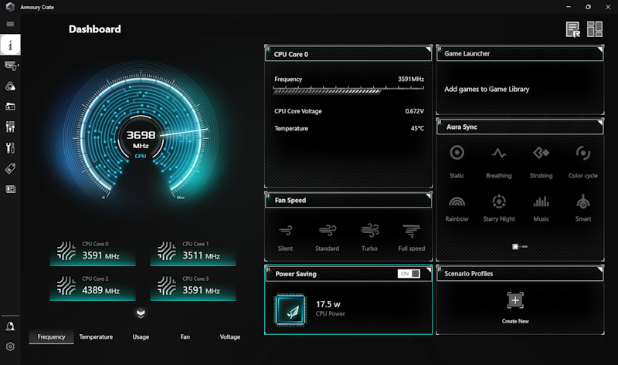Switch to the Fan tab
The height and width of the screenshot is (365, 618).
tap(185, 337)
